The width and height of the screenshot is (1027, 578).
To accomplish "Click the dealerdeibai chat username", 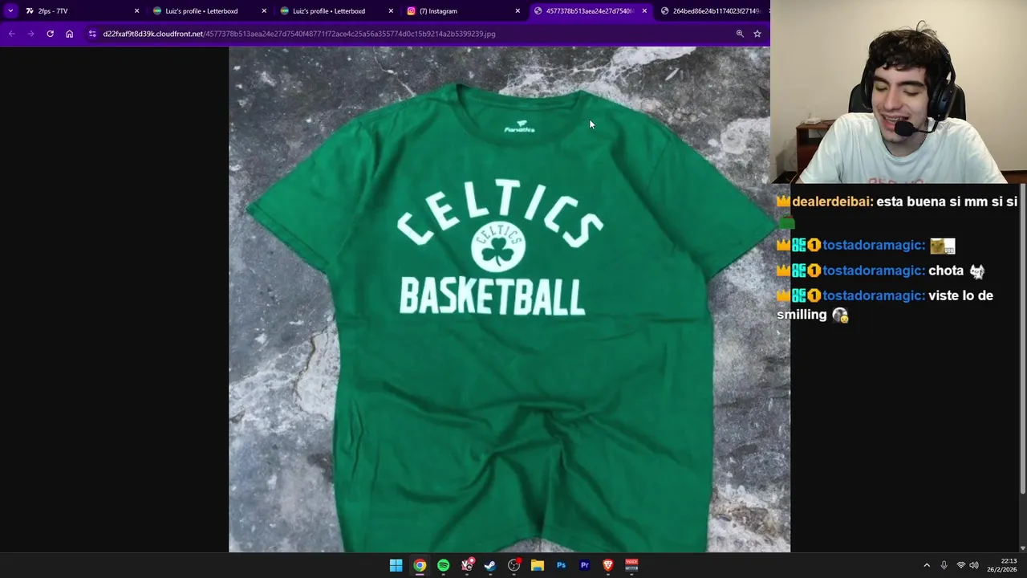I will tap(833, 202).
